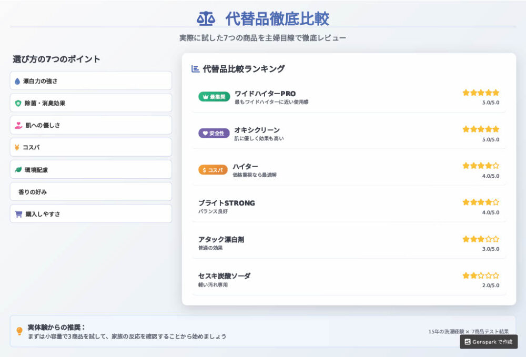Click the shopping cart icon beside 購入しやすさ
This screenshot has height=357, width=526.
[x=18, y=214]
